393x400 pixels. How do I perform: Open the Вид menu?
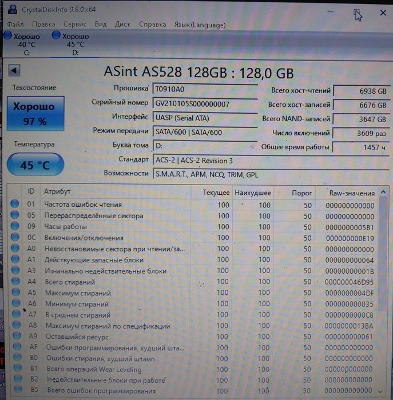[101, 24]
